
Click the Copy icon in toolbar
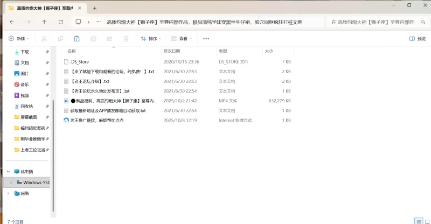(x=60, y=39)
